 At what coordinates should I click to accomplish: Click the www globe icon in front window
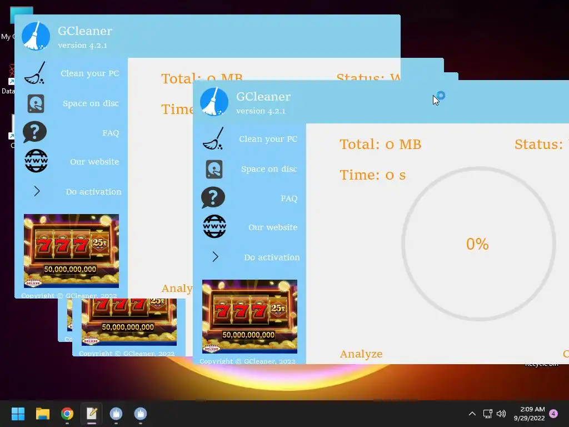214,227
